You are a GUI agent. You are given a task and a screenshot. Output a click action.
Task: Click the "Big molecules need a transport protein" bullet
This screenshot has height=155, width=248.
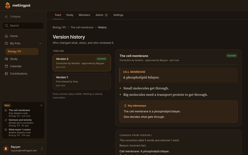pos(166,95)
